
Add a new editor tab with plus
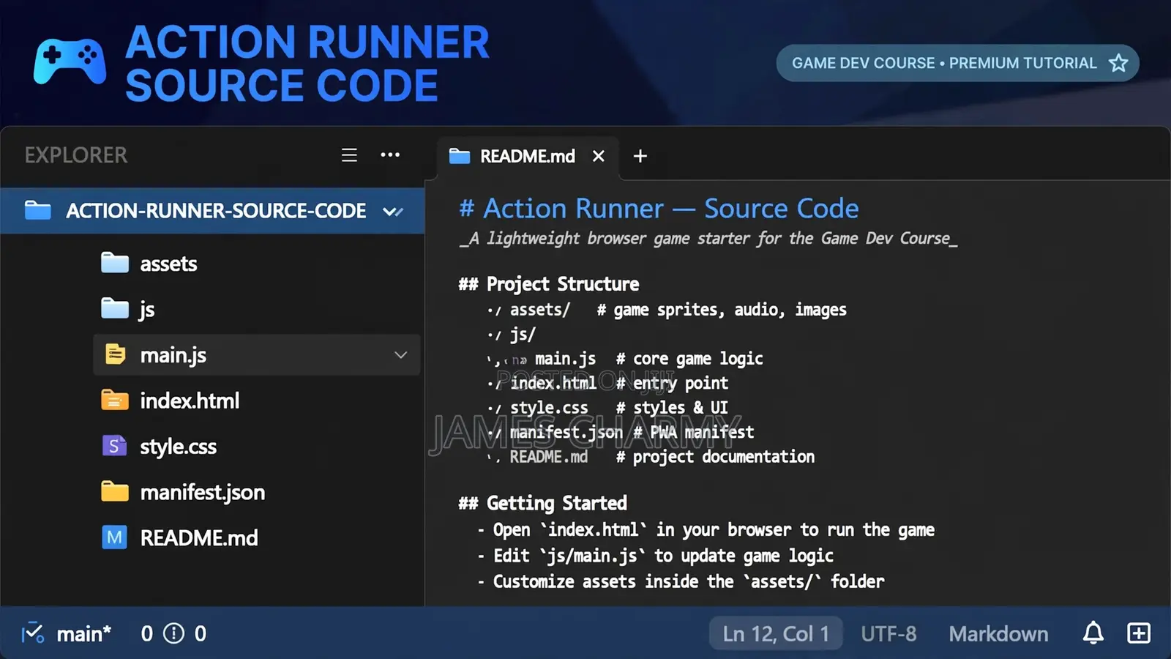(x=640, y=156)
